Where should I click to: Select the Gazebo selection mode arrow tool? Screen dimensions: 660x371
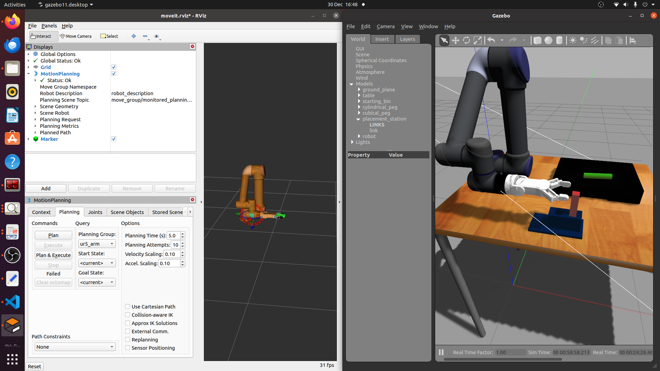(444, 41)
